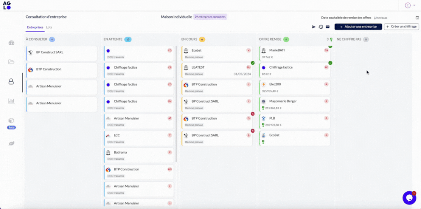Click the V badge on Ecobat card
This screenshot has height=209, width=421.
(249, 50)
